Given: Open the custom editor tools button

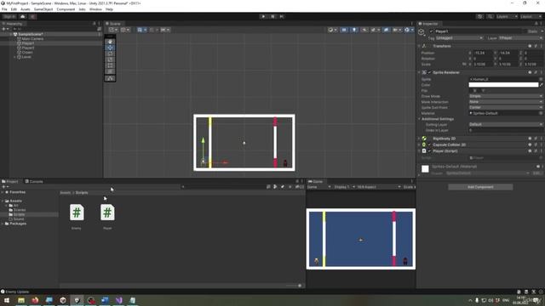Looking at the screenshot, I should [110, 78].
